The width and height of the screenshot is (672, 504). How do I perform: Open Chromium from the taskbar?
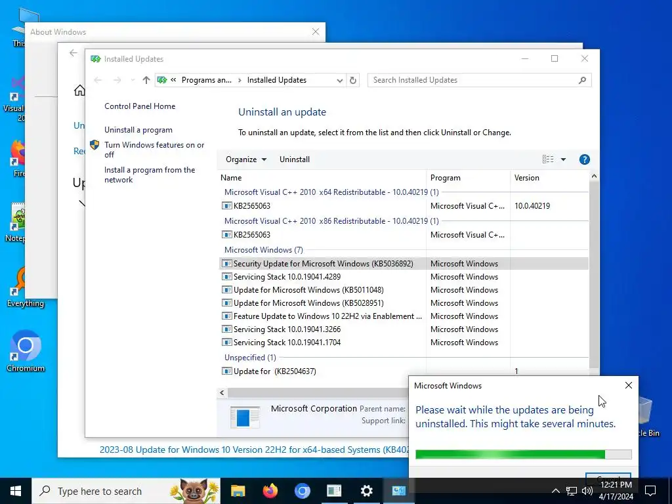click(302, 491)
